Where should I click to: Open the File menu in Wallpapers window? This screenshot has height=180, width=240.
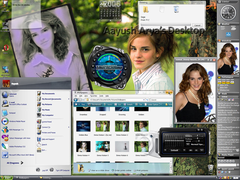tap(76, 96)
